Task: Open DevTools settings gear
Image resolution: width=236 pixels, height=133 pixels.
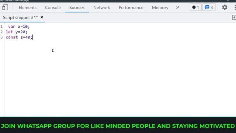Action: point(225,7)
